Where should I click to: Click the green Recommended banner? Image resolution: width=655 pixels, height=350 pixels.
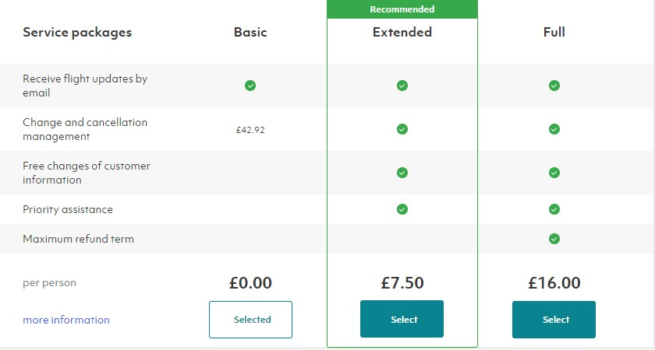tap(402, 9)
